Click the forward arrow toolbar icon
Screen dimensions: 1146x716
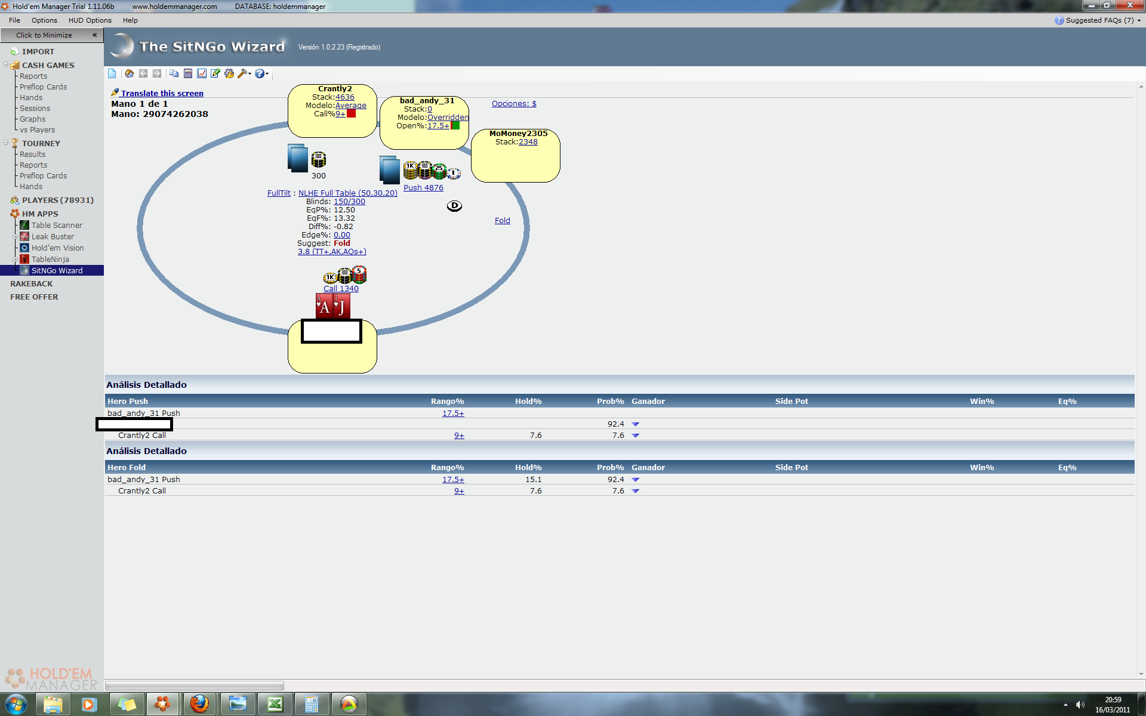[x=157, y=73]
